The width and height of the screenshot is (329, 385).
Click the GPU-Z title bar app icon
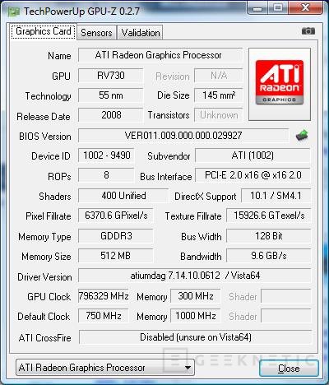click(x=14, y=12)
